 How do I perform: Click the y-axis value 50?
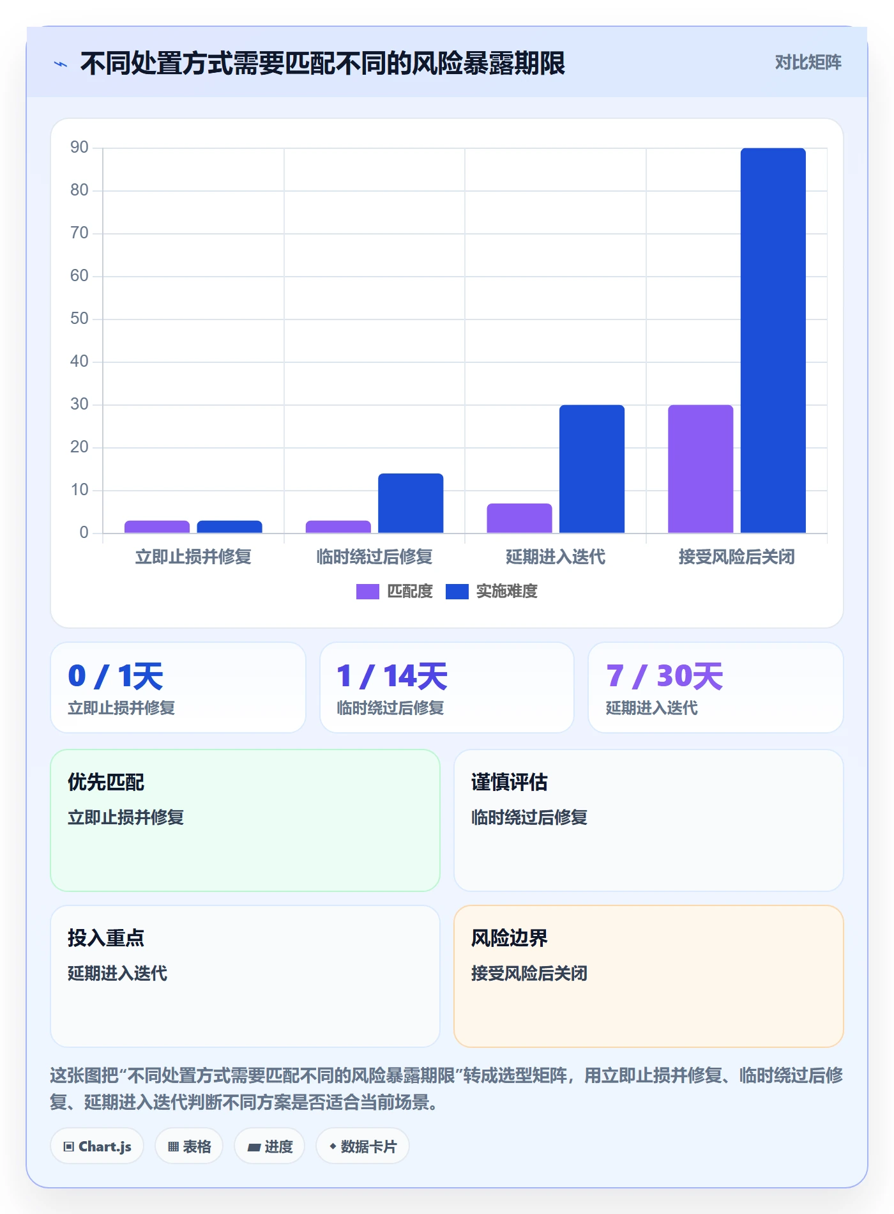79,319
